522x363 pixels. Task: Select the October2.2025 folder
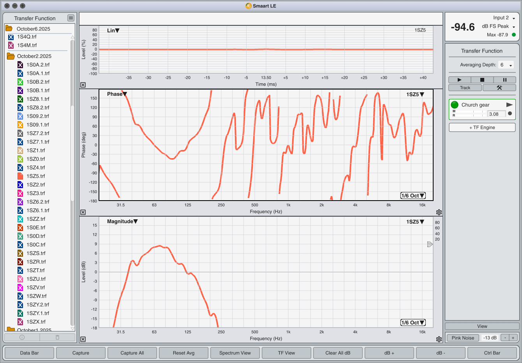pyautogui.click(x=34, y=56)
